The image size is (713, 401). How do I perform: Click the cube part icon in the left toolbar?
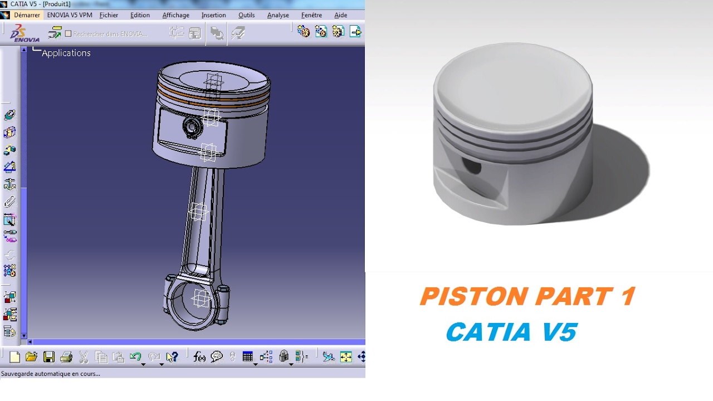pyautogui.click(x=9, y=133)
